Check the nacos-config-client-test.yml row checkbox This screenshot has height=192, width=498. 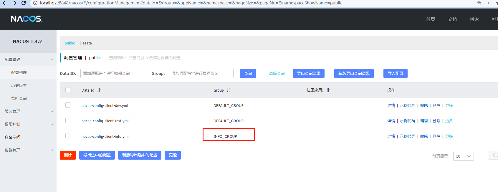click(x=68, y=120)
